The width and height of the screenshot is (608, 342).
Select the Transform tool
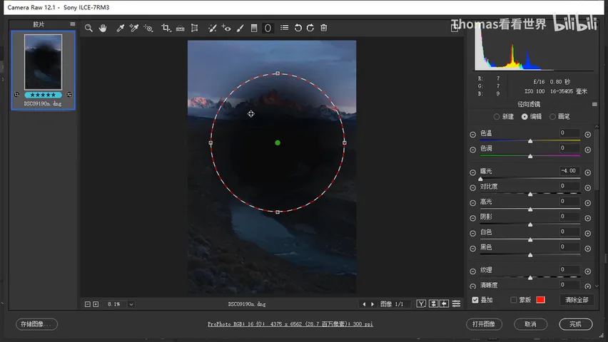(x=195, y=28)
